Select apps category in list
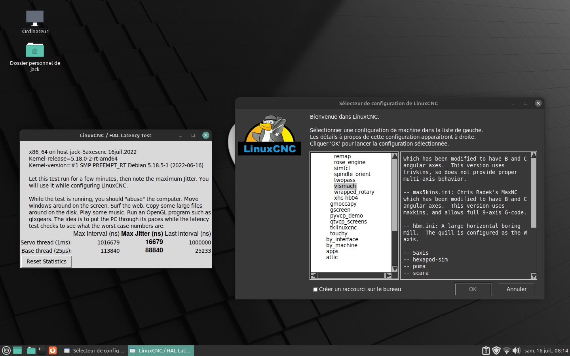The height and width of the screenshot is (356, 570). 332,251
